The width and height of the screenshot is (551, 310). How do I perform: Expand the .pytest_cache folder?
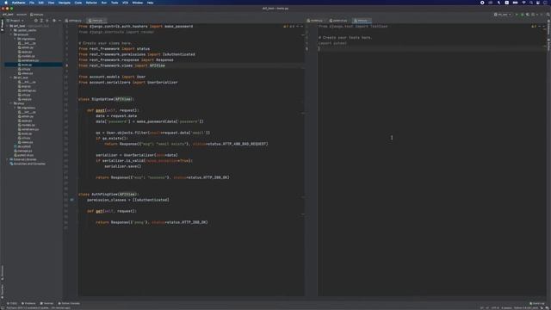11,30
